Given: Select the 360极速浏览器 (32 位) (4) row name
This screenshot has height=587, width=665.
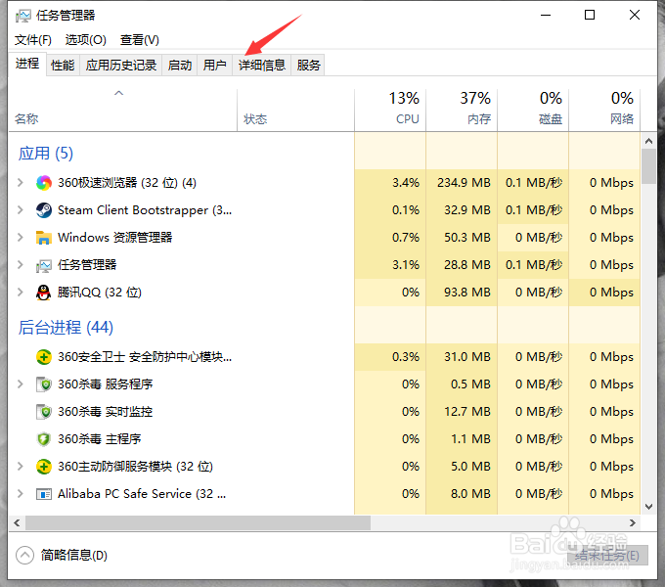Looking at the screenshot, I should tap(127, 183).
